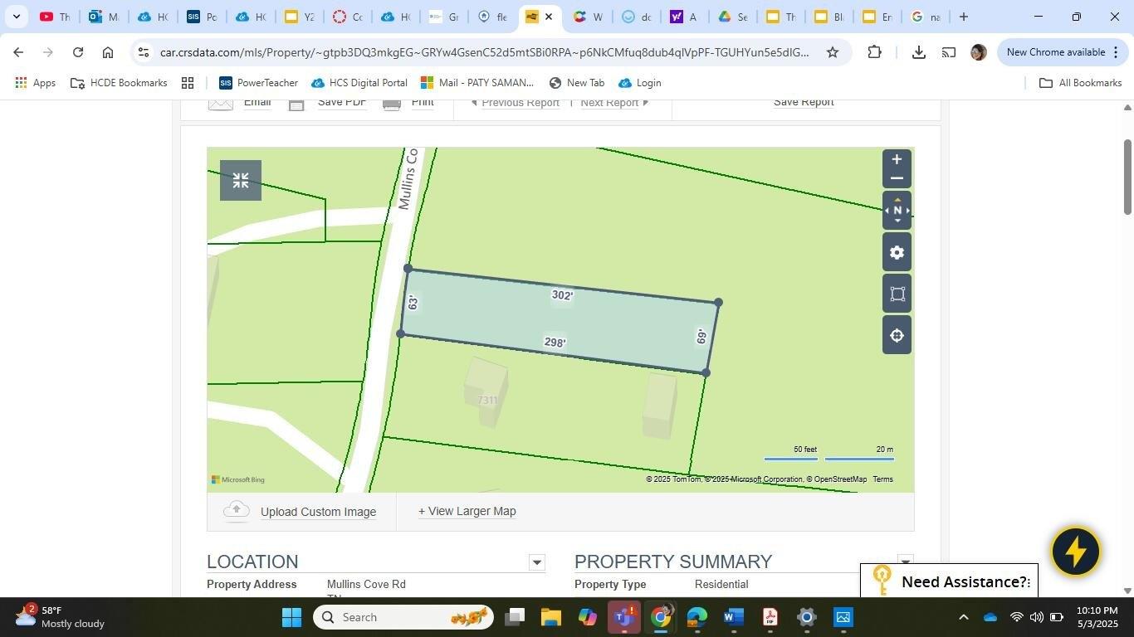Switch to the Outlook mail tab
The image size is (1134, 637).
pos(104,17)
